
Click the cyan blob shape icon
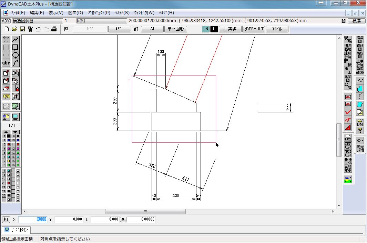point(360,104)
